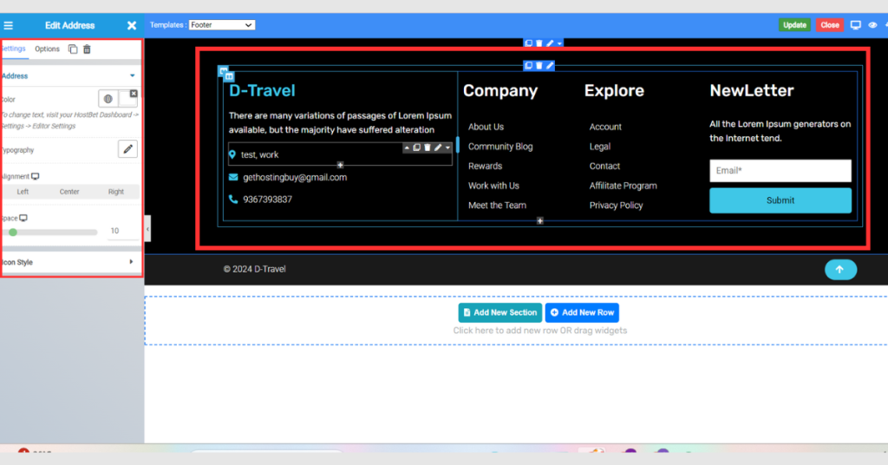This screenshot has width=888, height=465.
Task: Set alignment to Right
Action: (116, 192)
